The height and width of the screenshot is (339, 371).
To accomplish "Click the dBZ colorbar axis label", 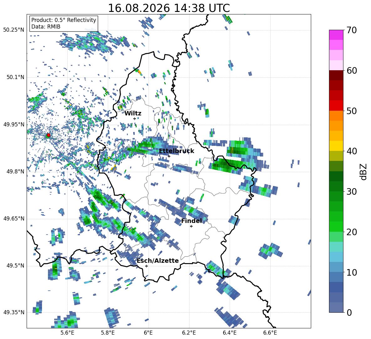I will point(364,172).
